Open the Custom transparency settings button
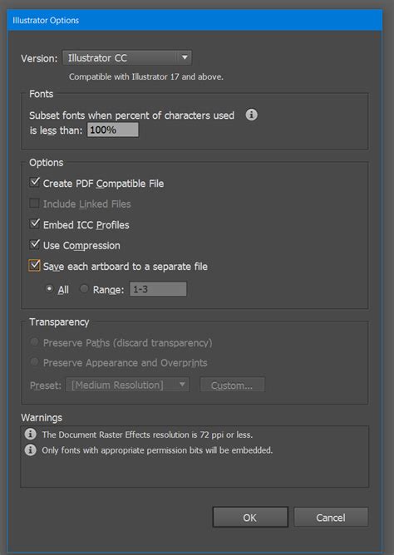394x555 pixels. 232,386
